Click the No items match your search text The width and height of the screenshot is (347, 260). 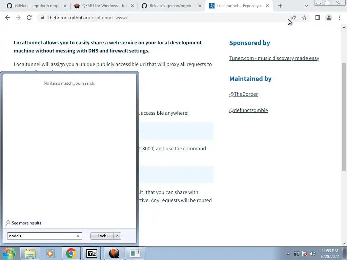tap(69, 83)
